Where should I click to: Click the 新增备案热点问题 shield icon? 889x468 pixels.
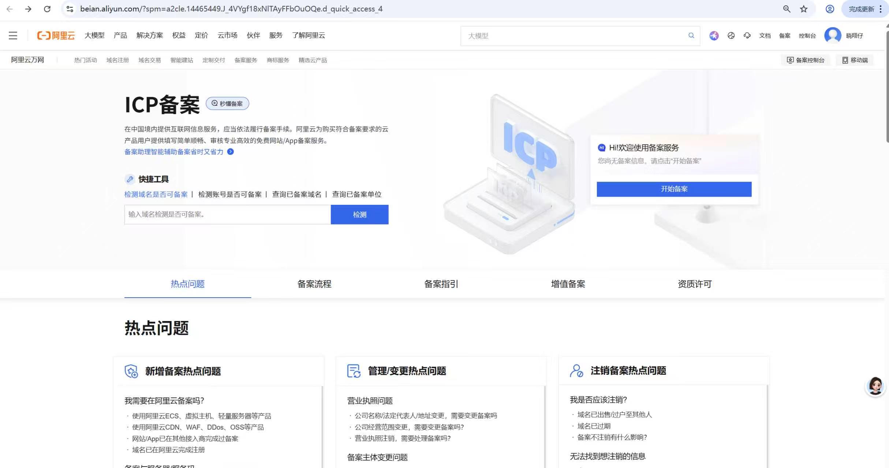coord(131,371)
